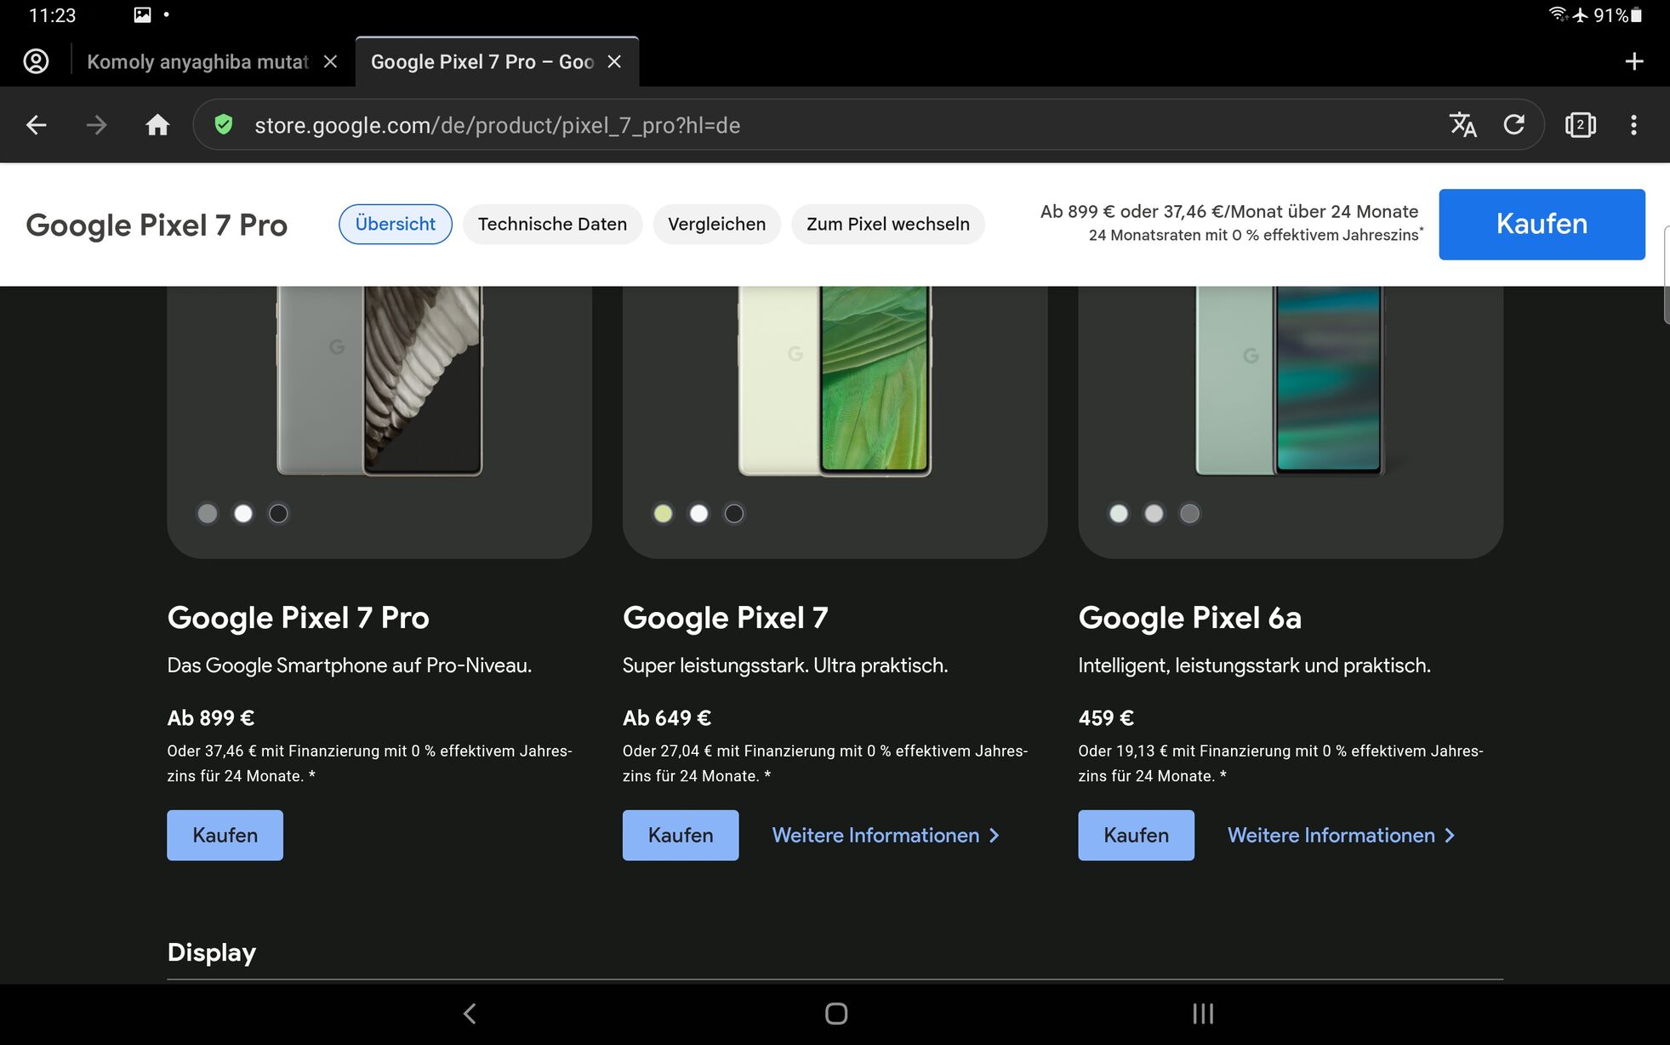Tap the Android home navigation button
The image size is (1670, 1045).
tap(836, 1014)
